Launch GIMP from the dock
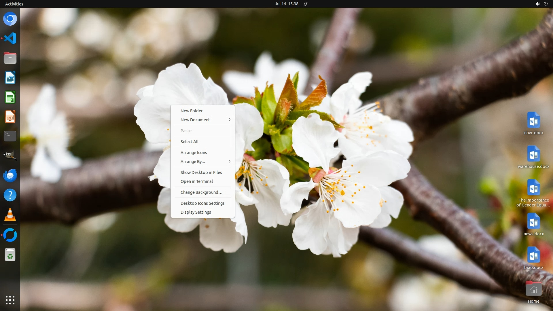The height and width of the screenshot is (311, 553). [x=10, y=156]
